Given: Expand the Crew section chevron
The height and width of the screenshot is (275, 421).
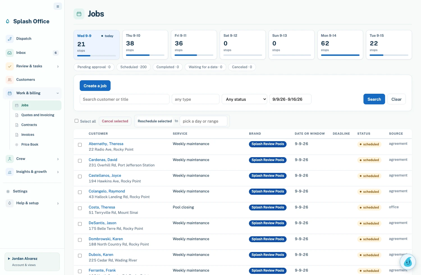Looking at the screenshot, I should 58,159.
